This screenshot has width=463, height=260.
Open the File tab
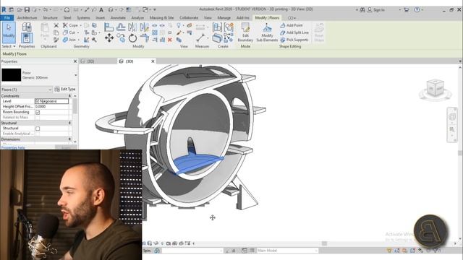click(x=7, y=18)
